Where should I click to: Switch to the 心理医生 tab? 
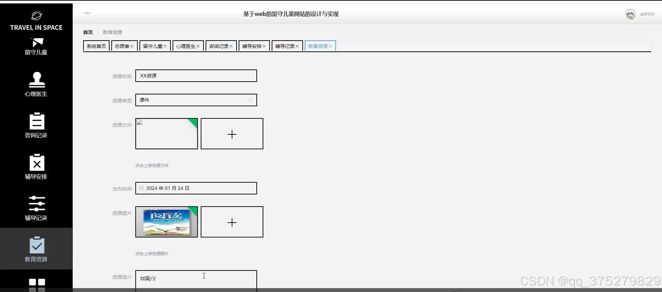(x=185, y=46)
